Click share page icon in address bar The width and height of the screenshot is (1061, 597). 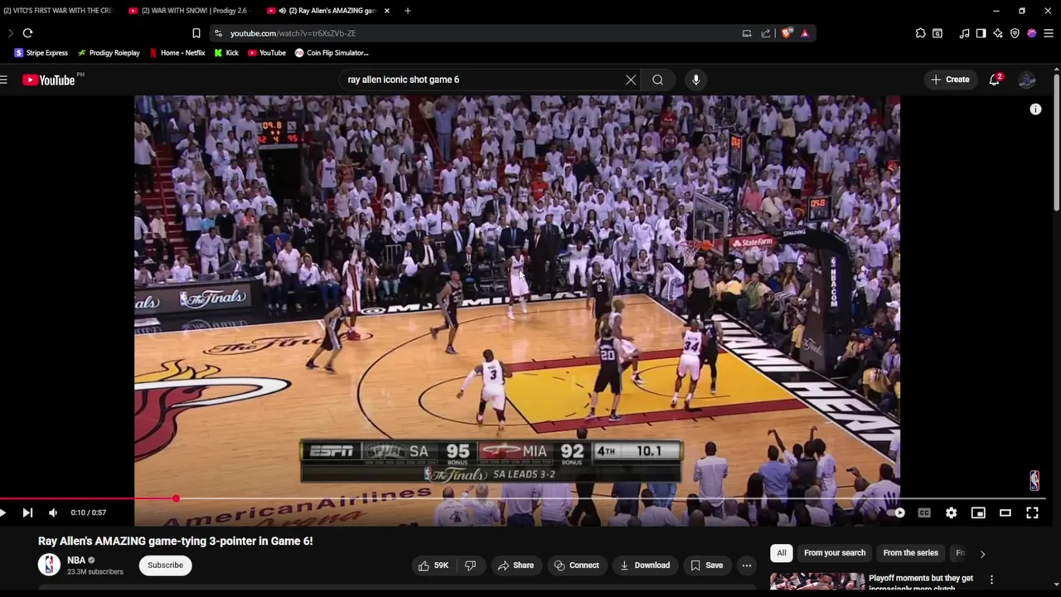pos(766,33)
